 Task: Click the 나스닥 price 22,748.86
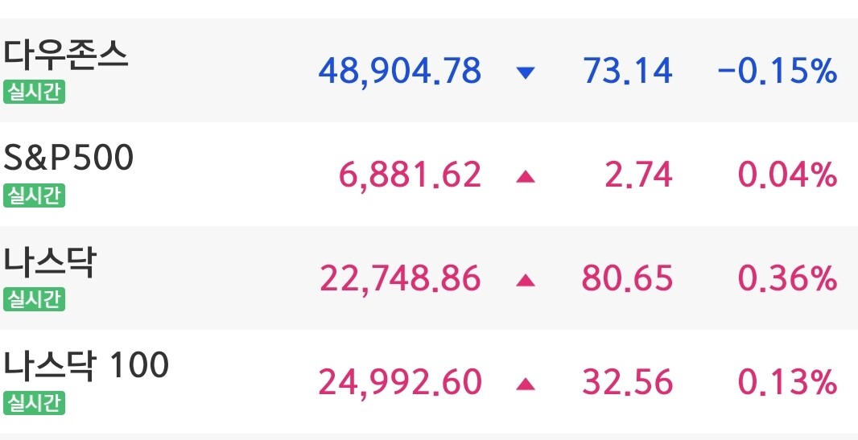400,279
